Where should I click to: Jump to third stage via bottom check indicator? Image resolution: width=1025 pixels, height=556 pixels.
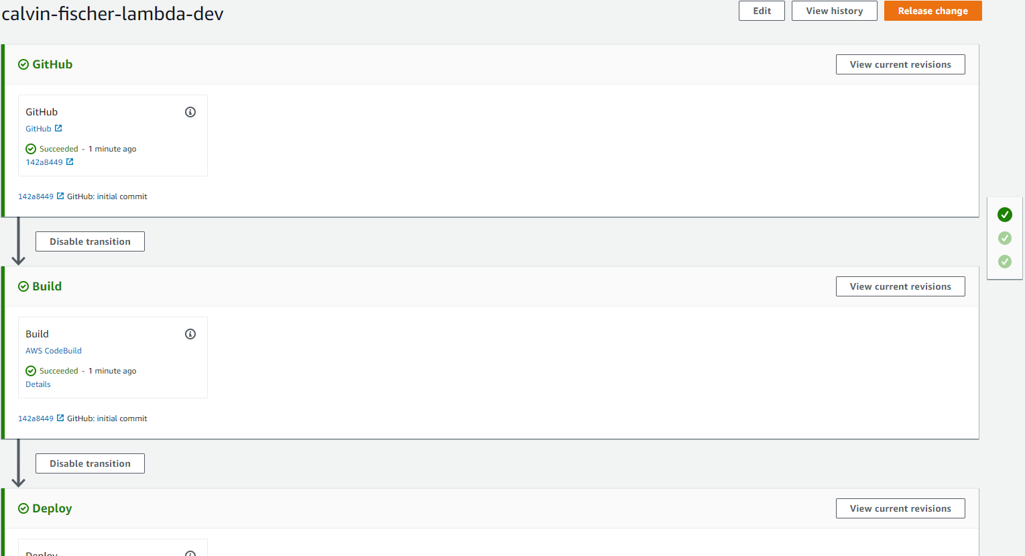click(x=1004, y=262)
